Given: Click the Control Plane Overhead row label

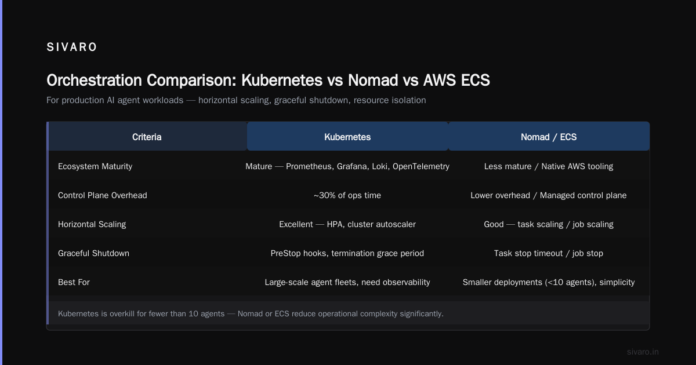Looking at the screenshot, I should click(103, 195).
